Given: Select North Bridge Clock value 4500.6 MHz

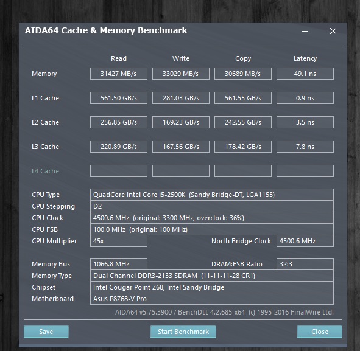Looking at the screenshot, I should (x=305, y=241).
